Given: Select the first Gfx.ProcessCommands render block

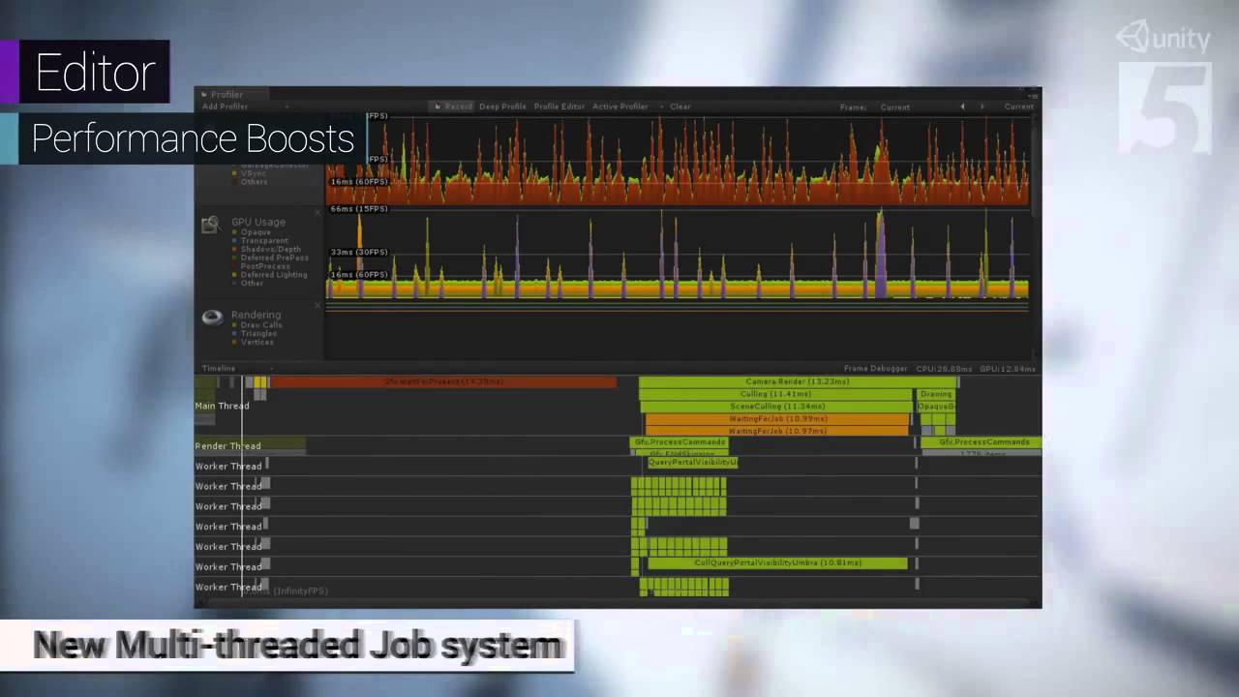Looking at the screenshot, I should point(680,442).
